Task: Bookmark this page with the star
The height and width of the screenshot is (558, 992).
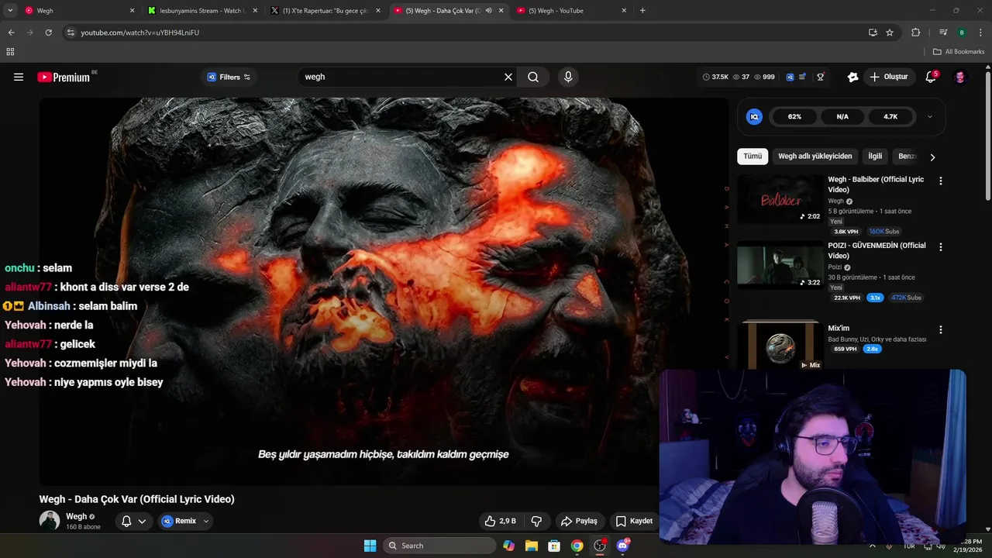Action: [x=890, y=33]
